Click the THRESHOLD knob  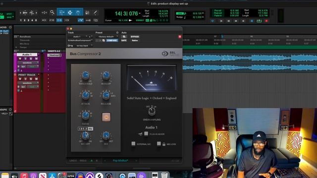pyautogui.click(x=86, y=76)
